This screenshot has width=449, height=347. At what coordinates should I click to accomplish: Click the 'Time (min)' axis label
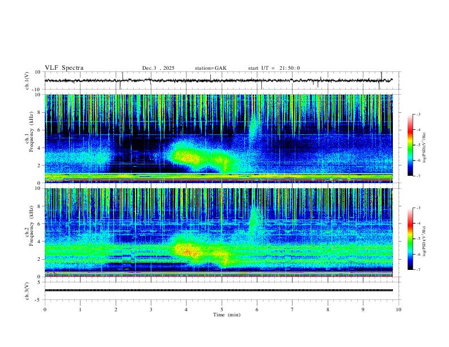tap(227, 315)
